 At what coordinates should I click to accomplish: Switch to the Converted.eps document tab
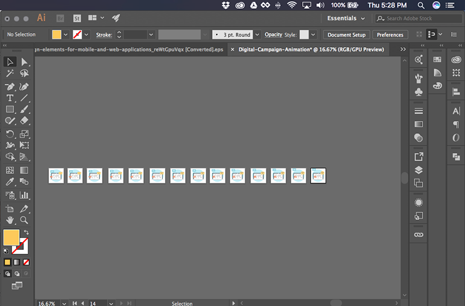(129, 49)
